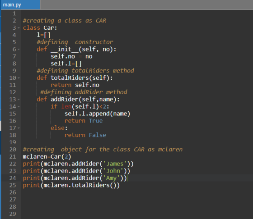Click 'def __init__(self, no):' definition
Viewport: 253px width, 219px height.
pyautogui.click(x=76, y=49)
